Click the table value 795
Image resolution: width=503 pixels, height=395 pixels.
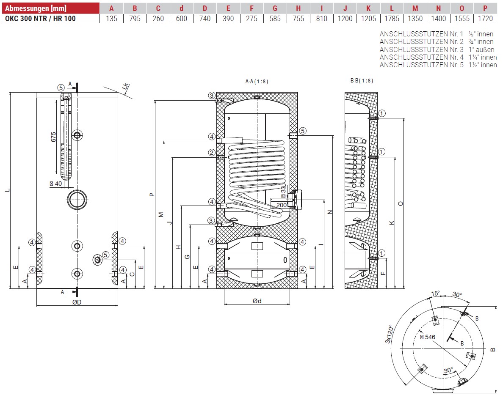135,19
